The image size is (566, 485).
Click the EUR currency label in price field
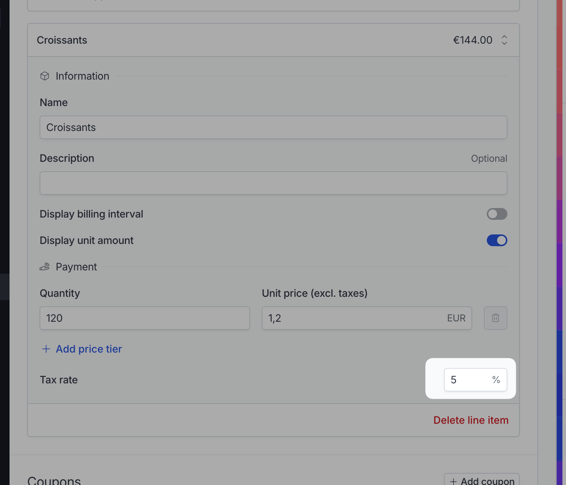[456, 318]
